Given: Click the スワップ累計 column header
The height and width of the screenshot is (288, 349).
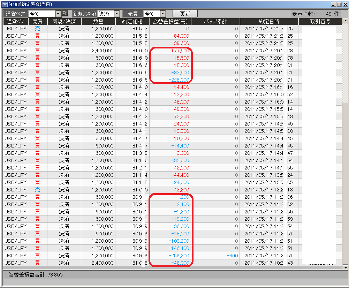Looking at the screenshot, I should click(215, 22).
